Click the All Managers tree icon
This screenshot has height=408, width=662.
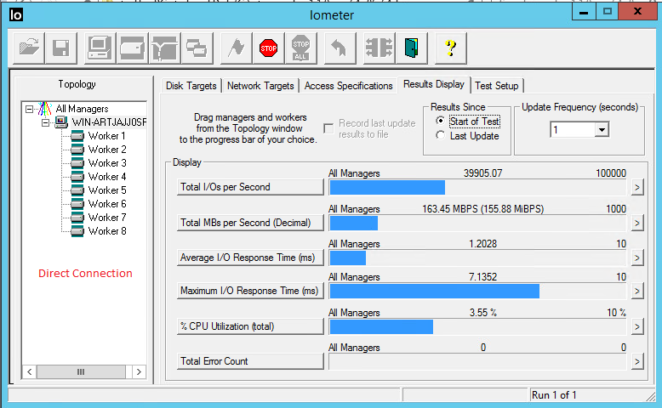pyautogui.click(x=45, y=109)
